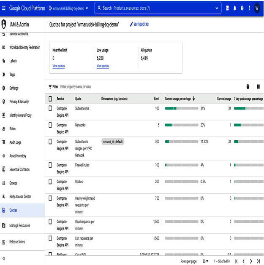Sort by Current usage percentage arrow
The width and height of the screenshot is (264, 265).
point(194,99)
